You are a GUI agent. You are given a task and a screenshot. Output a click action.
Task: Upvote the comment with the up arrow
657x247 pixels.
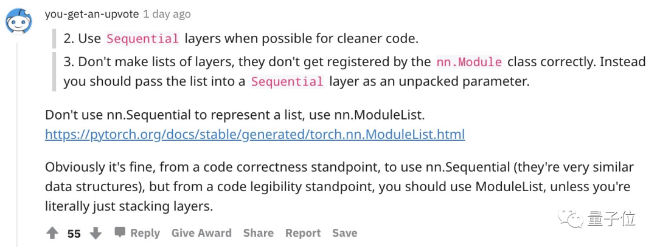52,233
